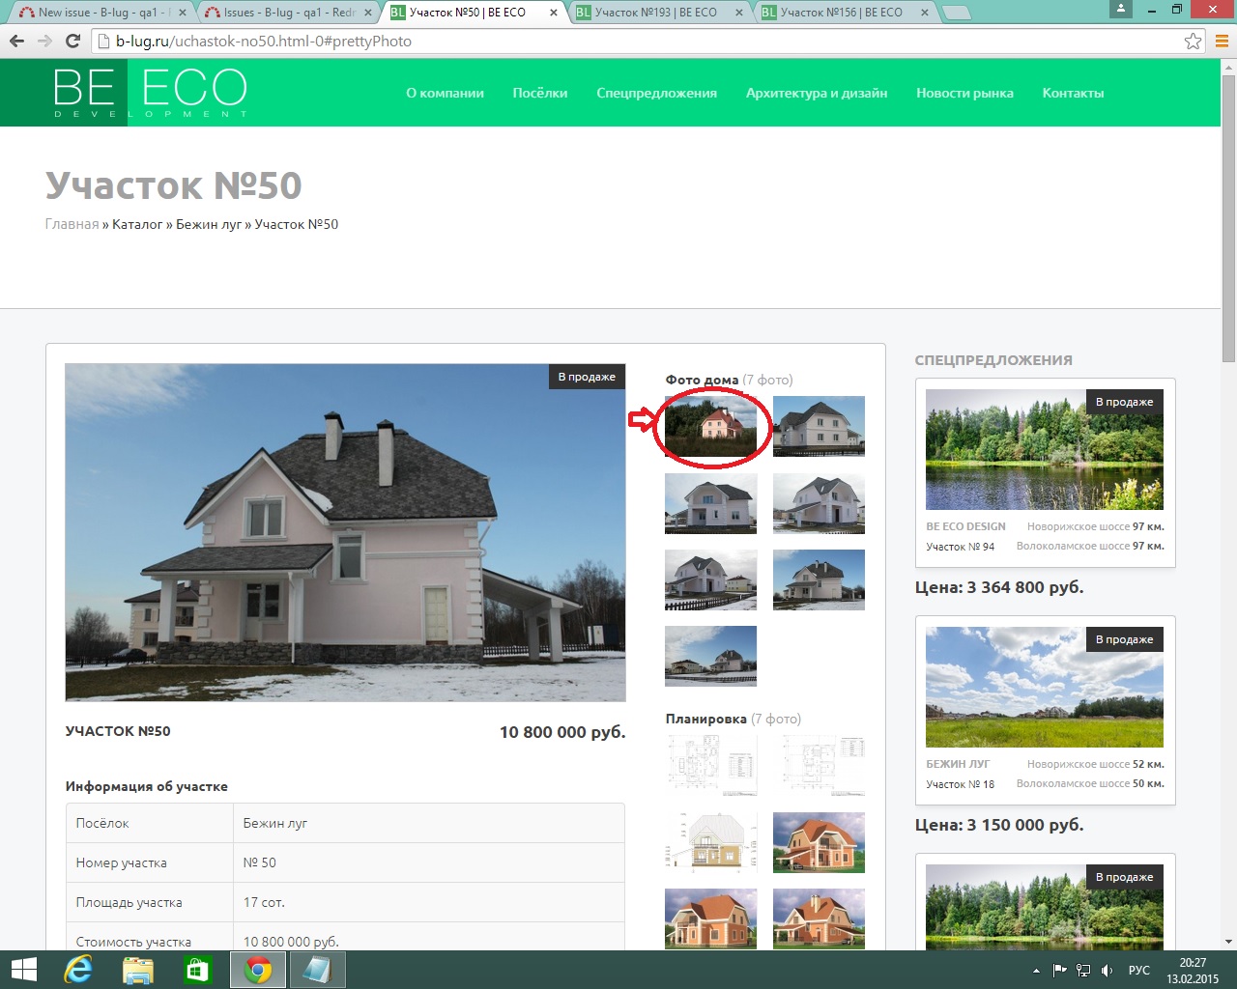Bookmark page using the star icon
1237x989 pixels.
(x=1193, y=41)
